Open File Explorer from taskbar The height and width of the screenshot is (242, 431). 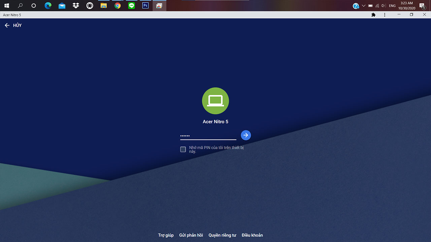pos(104,6)
